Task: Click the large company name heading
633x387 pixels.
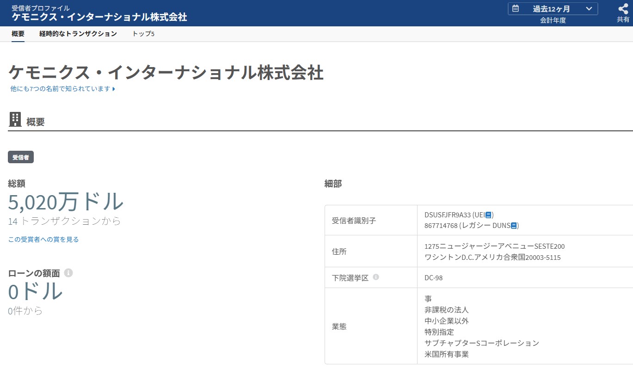Action: tap(166, 73)
